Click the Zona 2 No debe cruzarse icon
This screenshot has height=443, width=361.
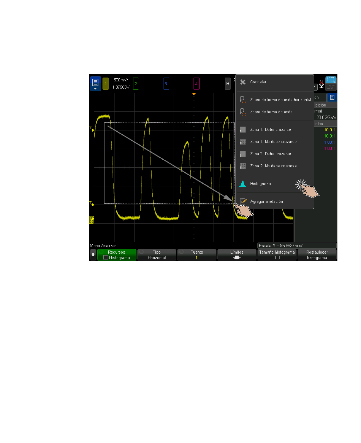(x=242, y=166)
